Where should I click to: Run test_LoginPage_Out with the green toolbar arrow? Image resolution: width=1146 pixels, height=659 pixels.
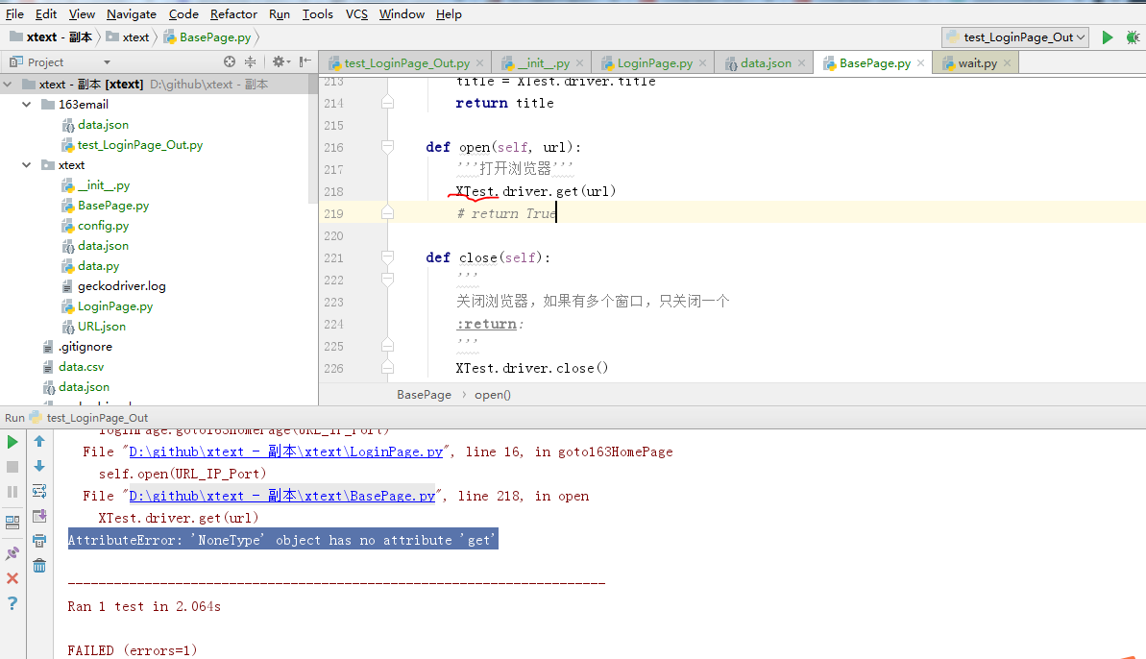1108,37
